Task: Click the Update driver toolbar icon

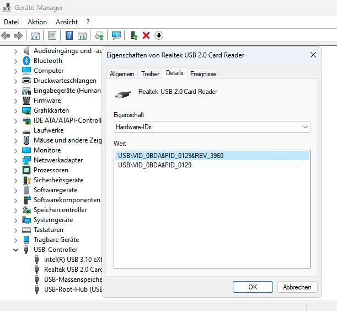Action: [x=99, y=35]
